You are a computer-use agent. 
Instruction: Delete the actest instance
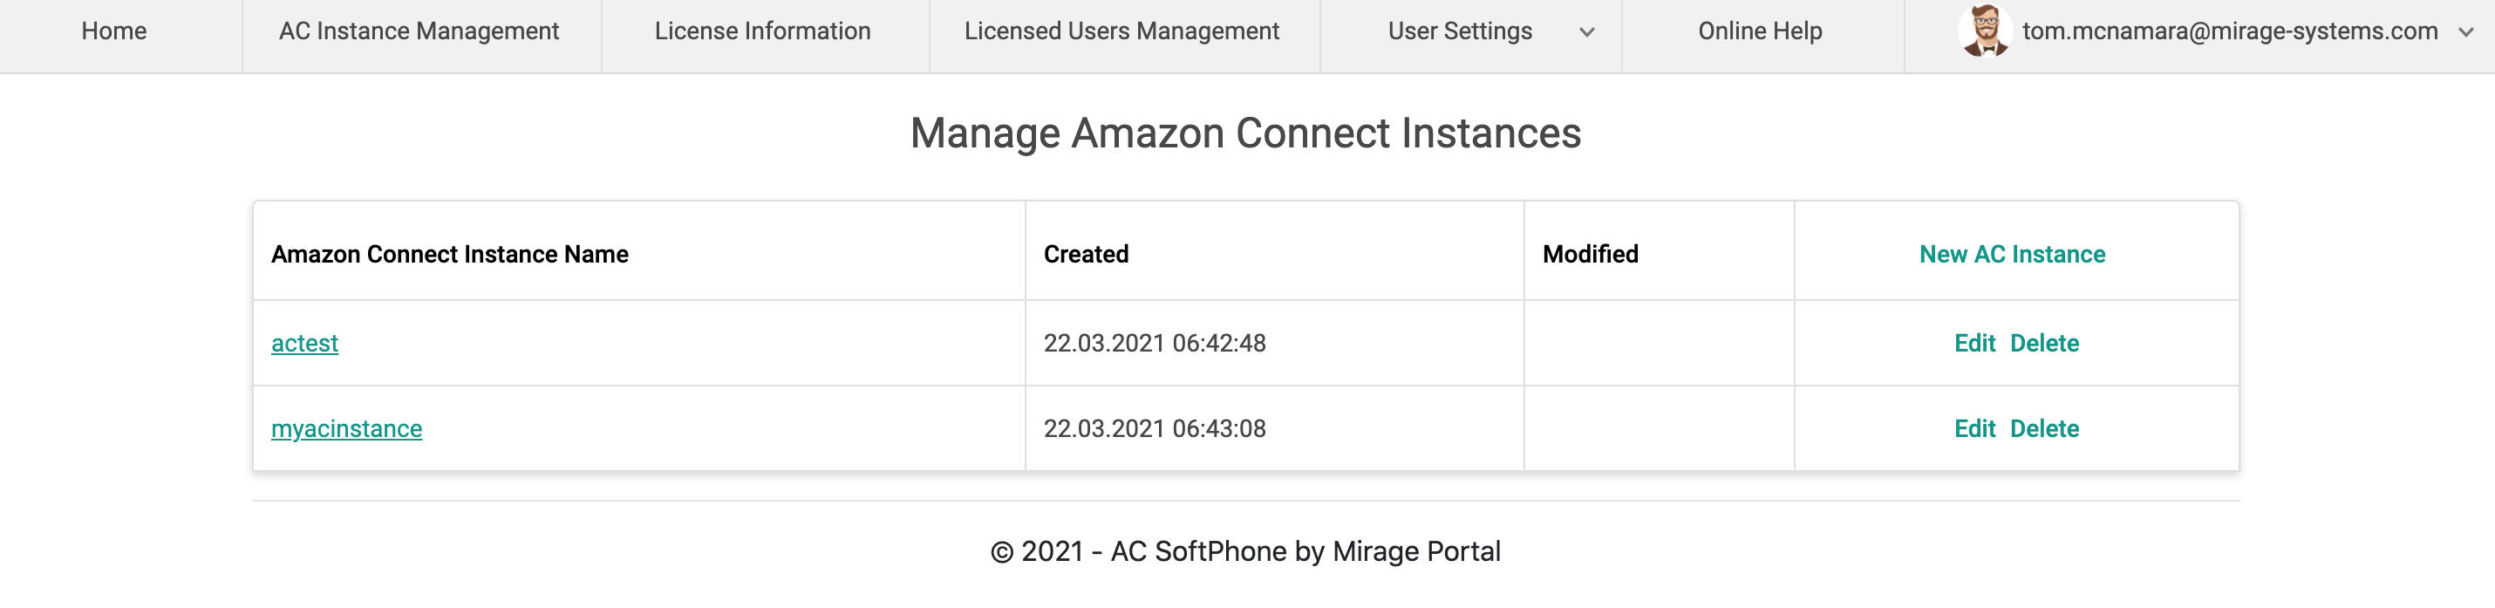pos(2045,343)
